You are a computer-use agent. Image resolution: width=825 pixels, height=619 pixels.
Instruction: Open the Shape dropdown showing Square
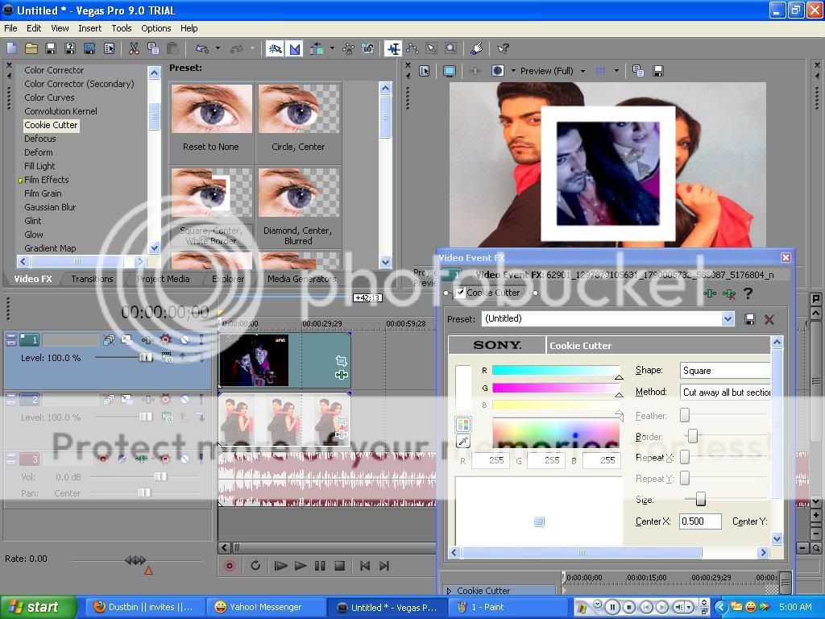click(x=725, y=371)
